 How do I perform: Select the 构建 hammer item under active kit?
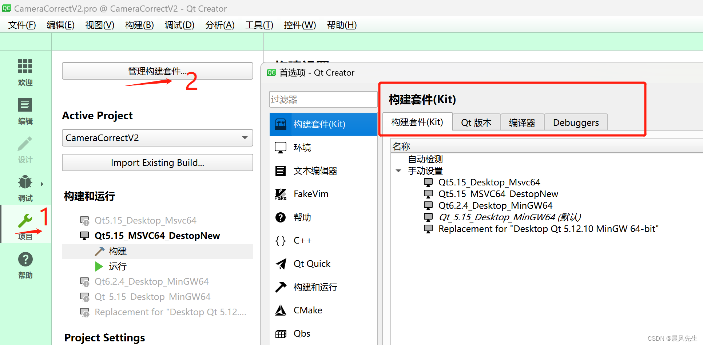158,251
